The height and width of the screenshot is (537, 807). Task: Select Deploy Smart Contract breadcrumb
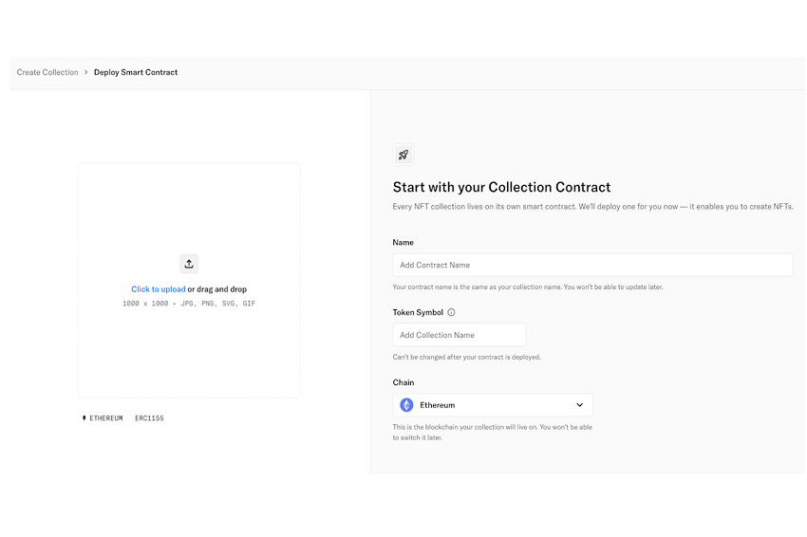coord(136,72)
